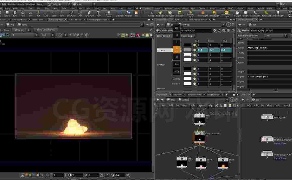Open the Layout menu in the comp1 network editor

click(x=201, y=105)
